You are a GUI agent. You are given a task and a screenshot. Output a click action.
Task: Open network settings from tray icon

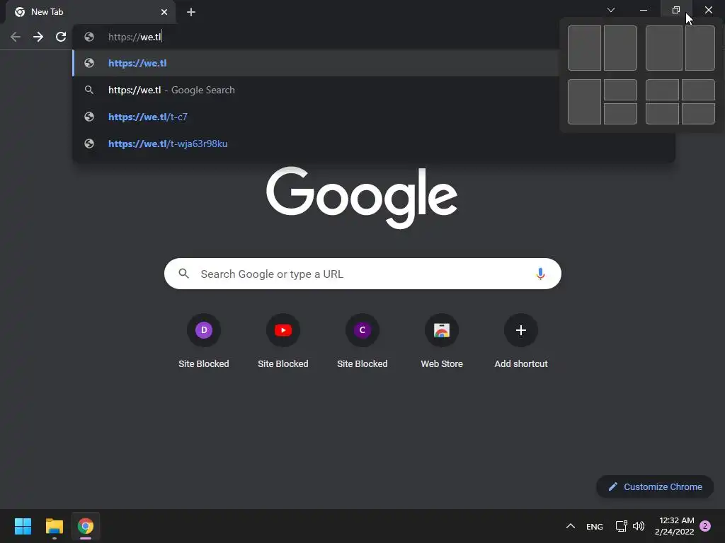(622, 526)
